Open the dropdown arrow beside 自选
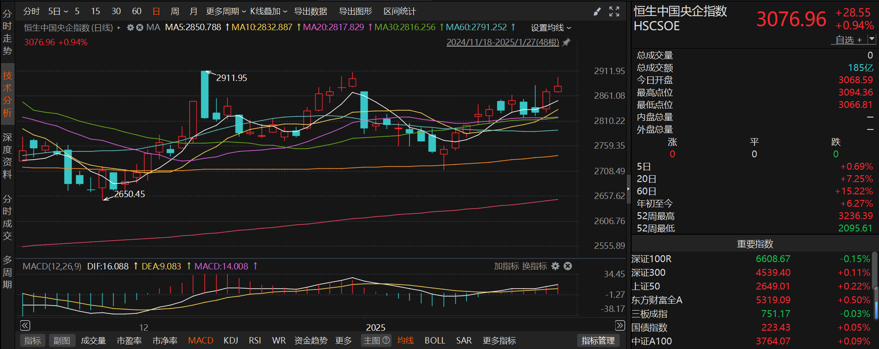This screenshot has width=879, height=349. [x=872, y=40]
